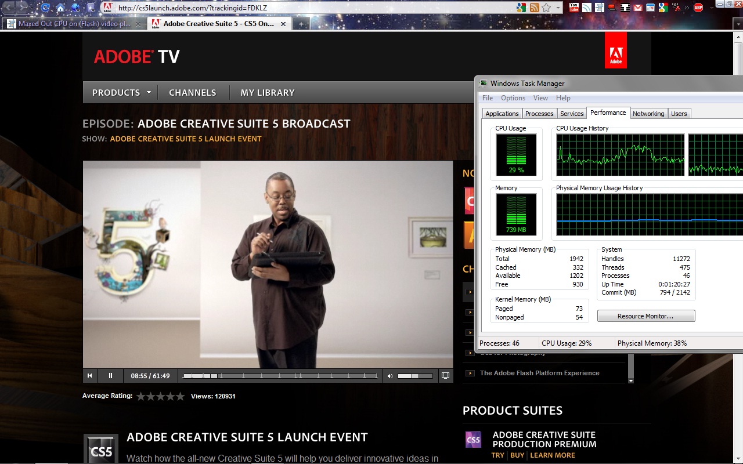Click the Memory 739 MB gauge
Image resolution: width=743 pixels, height=464 pixels.
pos(516,215)
